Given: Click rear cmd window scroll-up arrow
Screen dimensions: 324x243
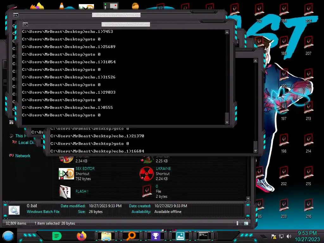Looking at the screenshot, I should click(x=256, y=61).
